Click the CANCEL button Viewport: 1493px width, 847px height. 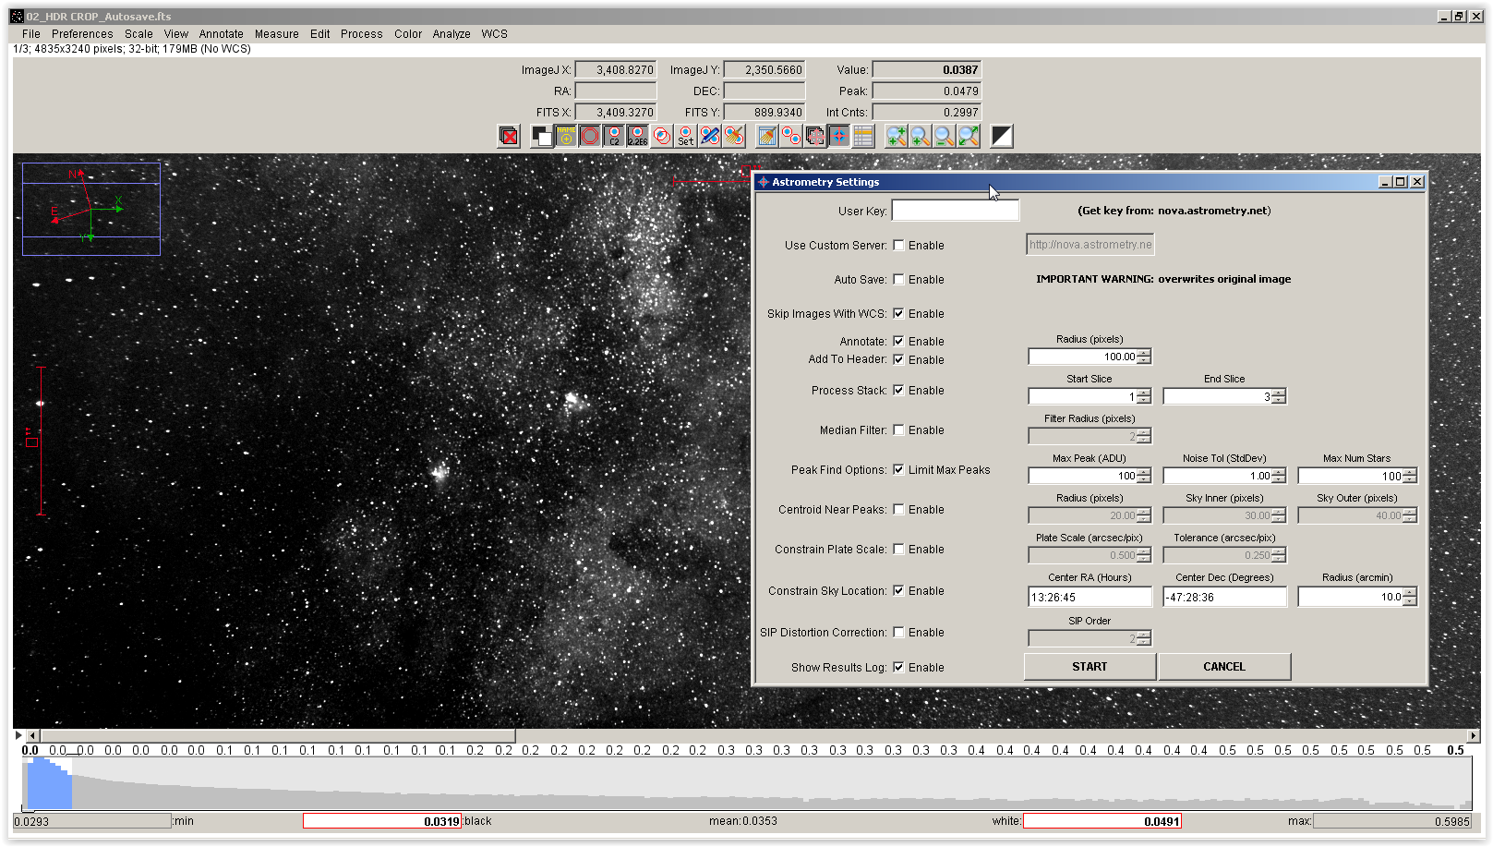point(1224,667)
